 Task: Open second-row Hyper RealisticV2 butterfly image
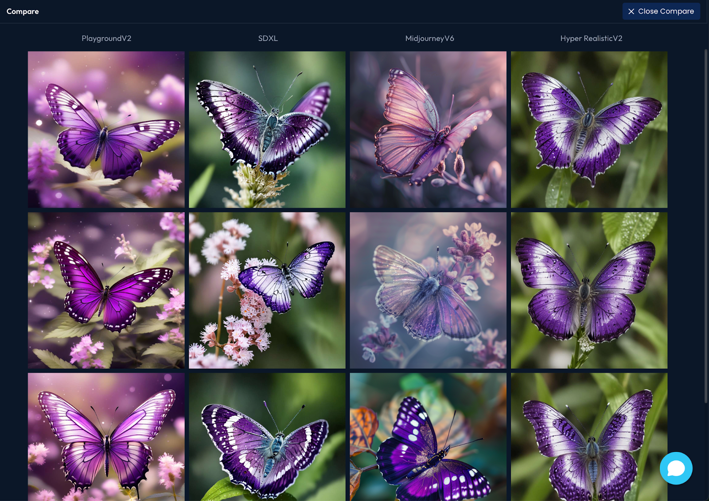pos(589,290)
